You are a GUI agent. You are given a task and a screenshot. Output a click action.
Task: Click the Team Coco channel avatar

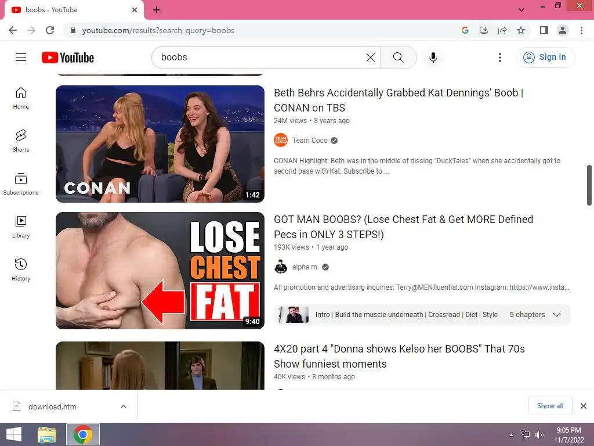pos(281,141)
